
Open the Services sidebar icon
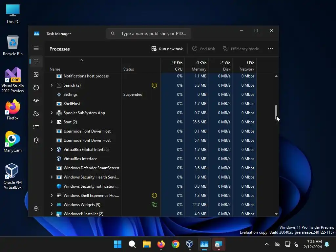click(36, 140)
